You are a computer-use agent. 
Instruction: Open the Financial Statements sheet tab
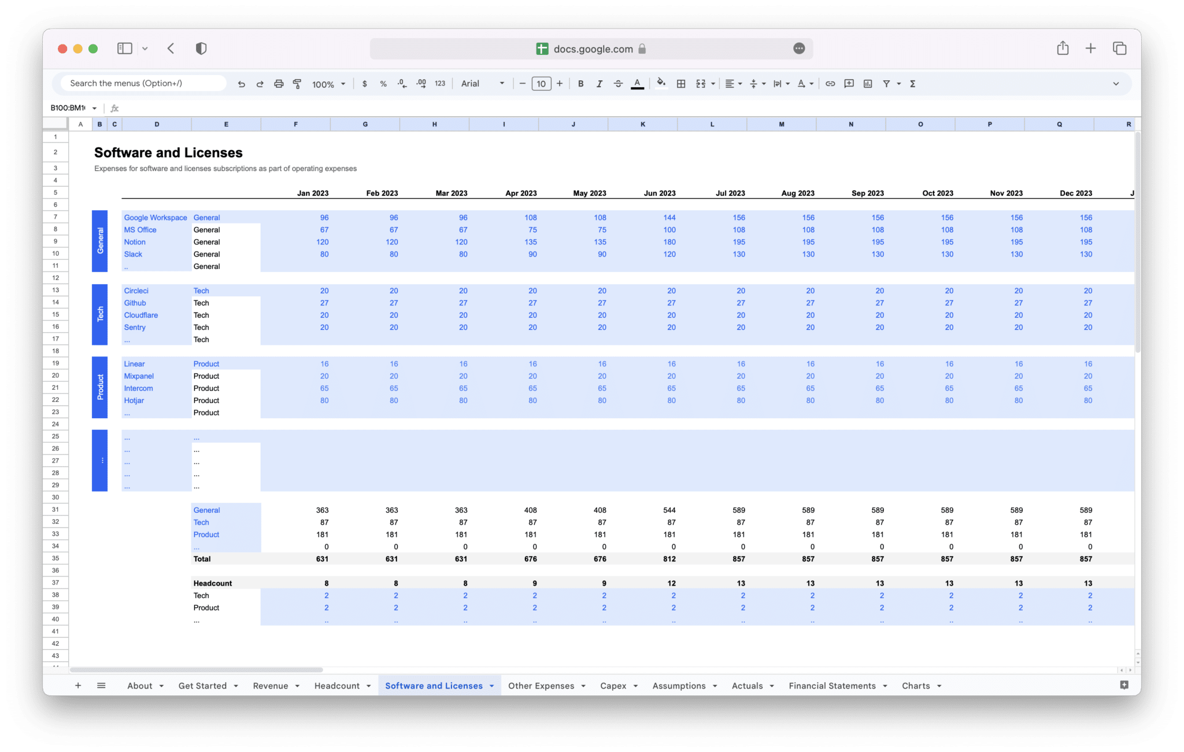click(832, 686)
